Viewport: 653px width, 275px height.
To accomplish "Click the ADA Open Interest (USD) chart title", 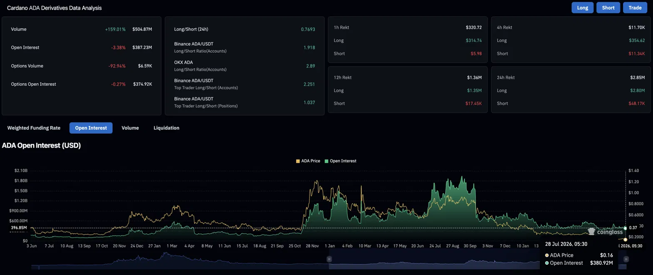I will 41,146.
